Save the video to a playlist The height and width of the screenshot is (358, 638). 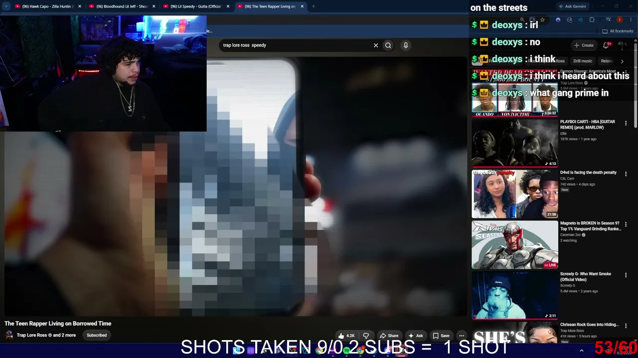pos(441,336)
